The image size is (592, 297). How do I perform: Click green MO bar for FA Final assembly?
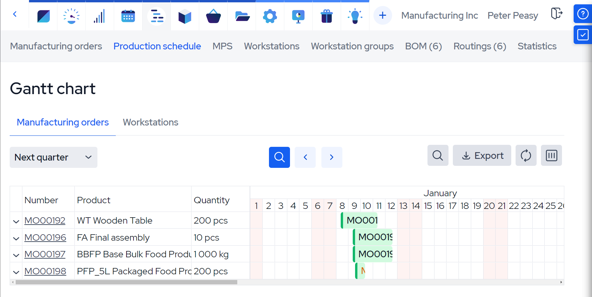(x=373, y=237)
